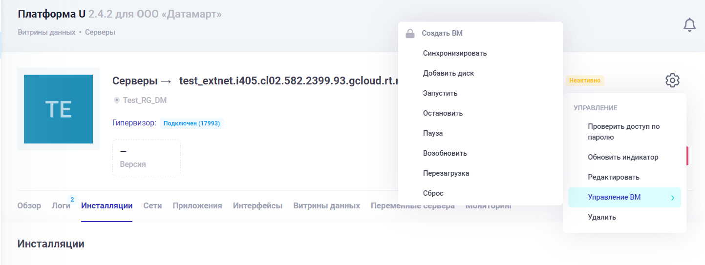The height and width of the screenshot is (265, 705).
Task: Select Синхронизировать from the submenu
Action: [x=454, y=53]
